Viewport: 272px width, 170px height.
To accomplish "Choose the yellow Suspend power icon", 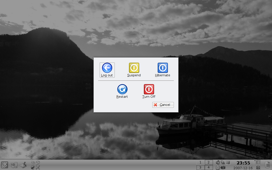I will point(134,68).
